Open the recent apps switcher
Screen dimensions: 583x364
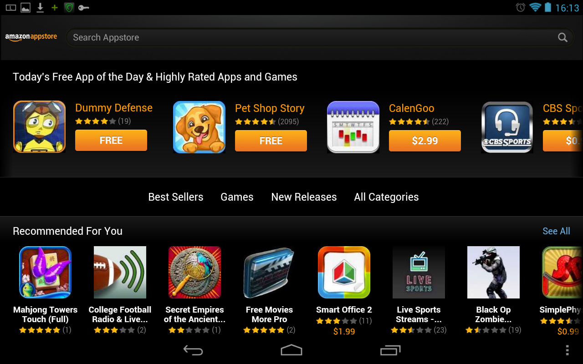390,350
